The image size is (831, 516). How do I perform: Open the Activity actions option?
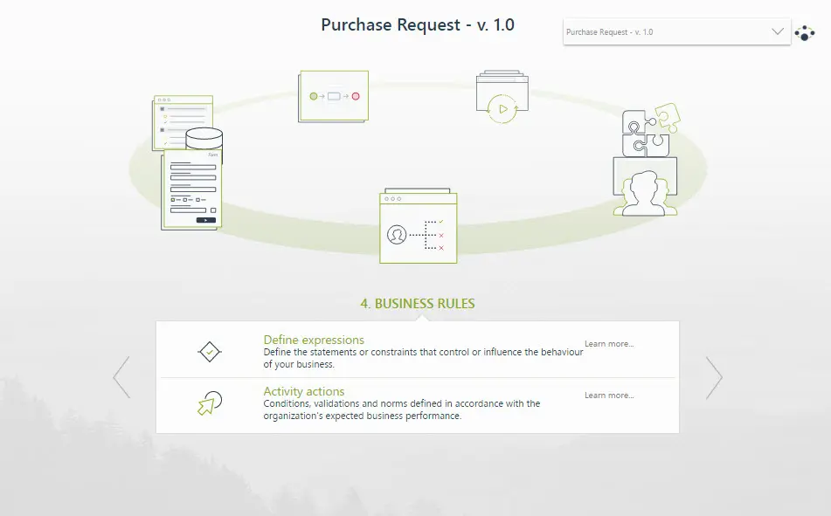click(304, 391)
